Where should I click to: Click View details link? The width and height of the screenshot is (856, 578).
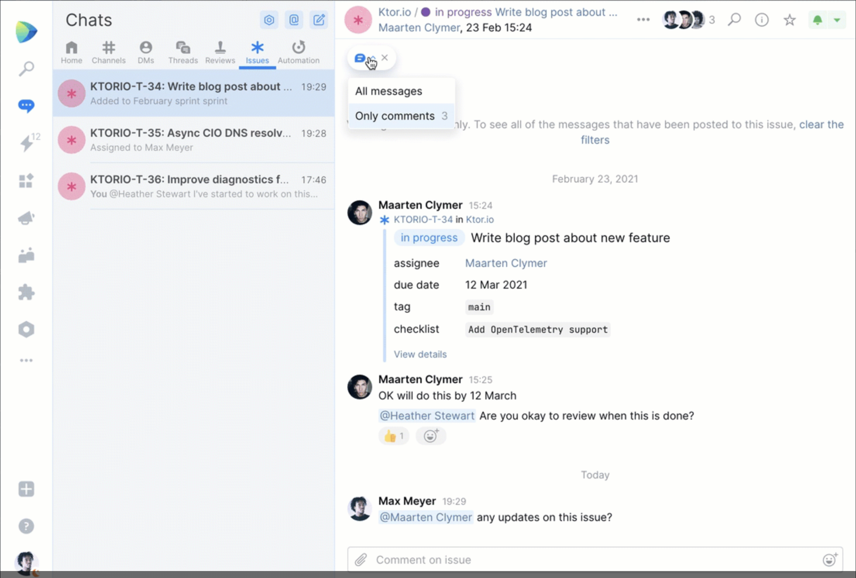point(420,354)
